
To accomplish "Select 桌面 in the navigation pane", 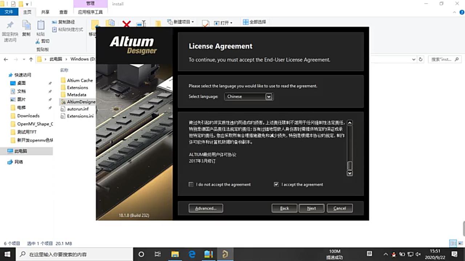I will 21,83.
